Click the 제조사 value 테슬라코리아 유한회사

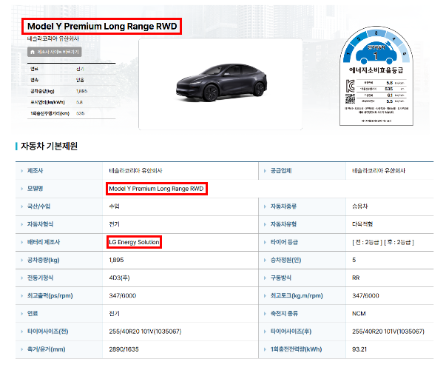pyautogui.click(x=135, y=171)
